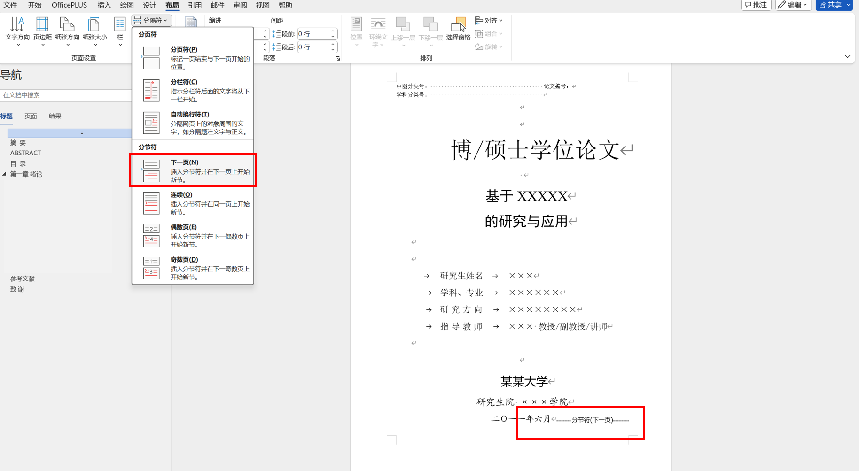The width and height of the screenshot is (859, 471).
Task: Switch to the Design (设计) tab
Action: click(149, 5)
